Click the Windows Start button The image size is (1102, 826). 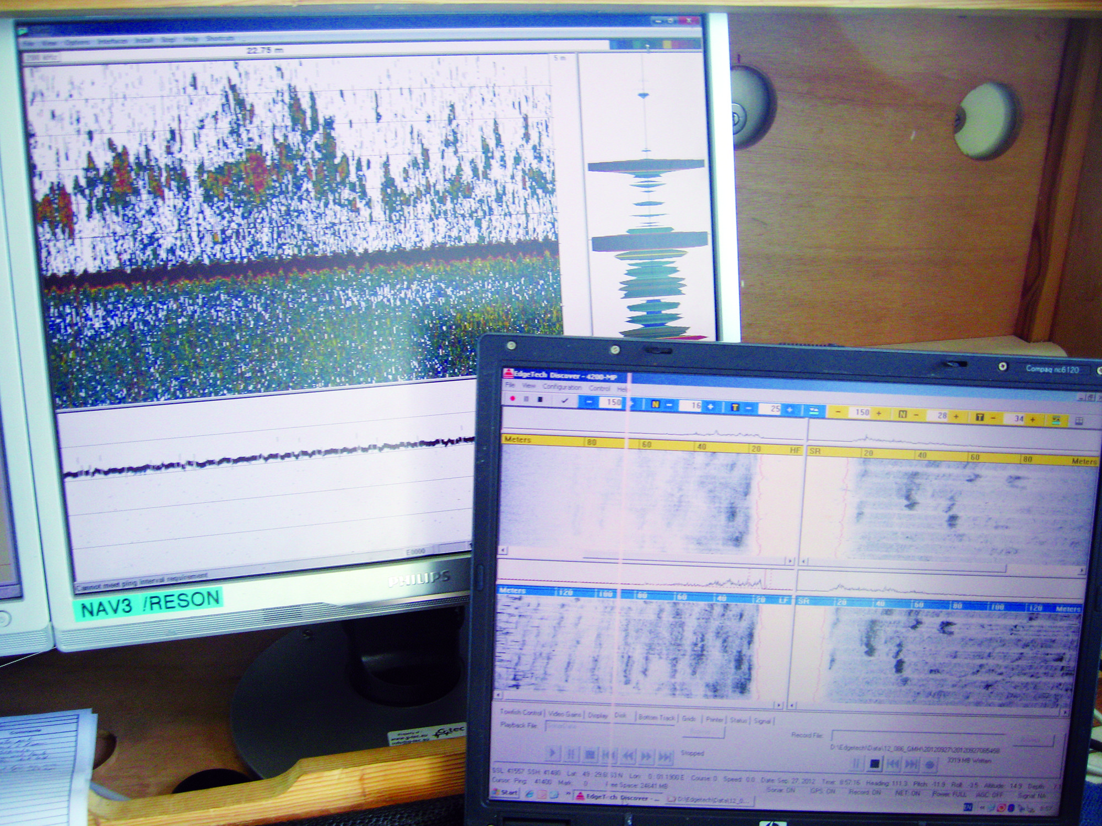(504, 793)
